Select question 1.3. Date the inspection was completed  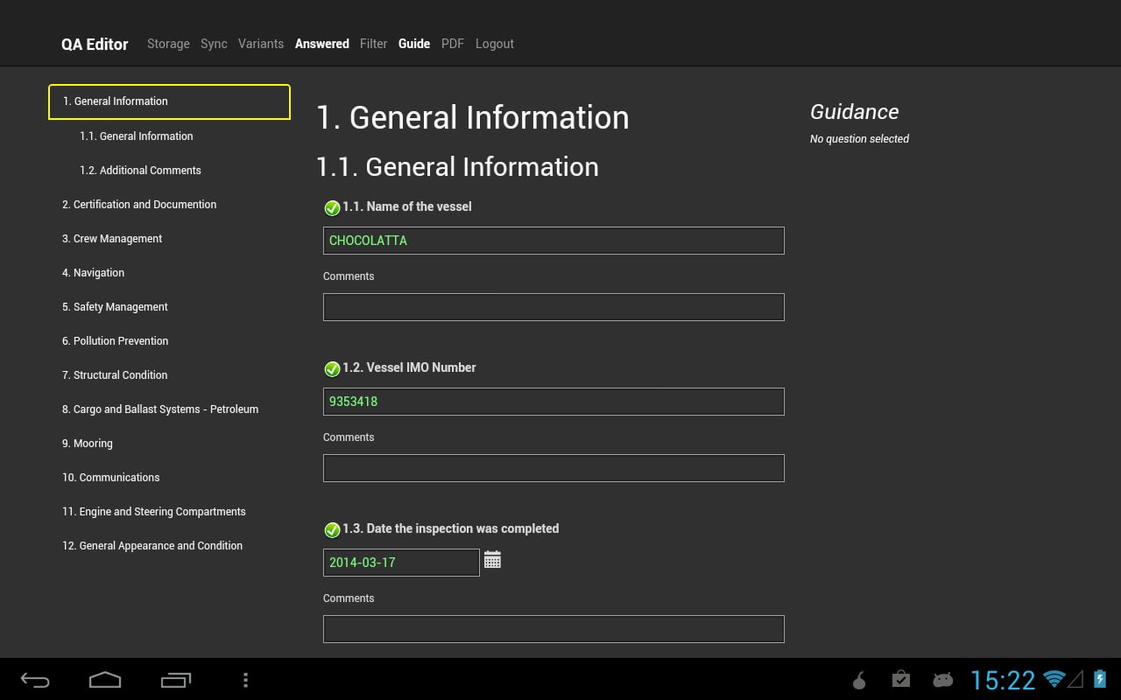pos(450,529)
